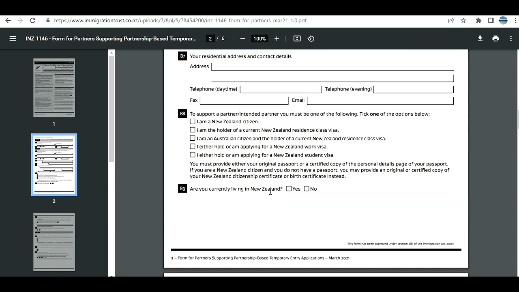This screenshot has width=519, height=292.
Task: Zoom out with the minus button
Action: pyautogui.click(x=242, y=39)
